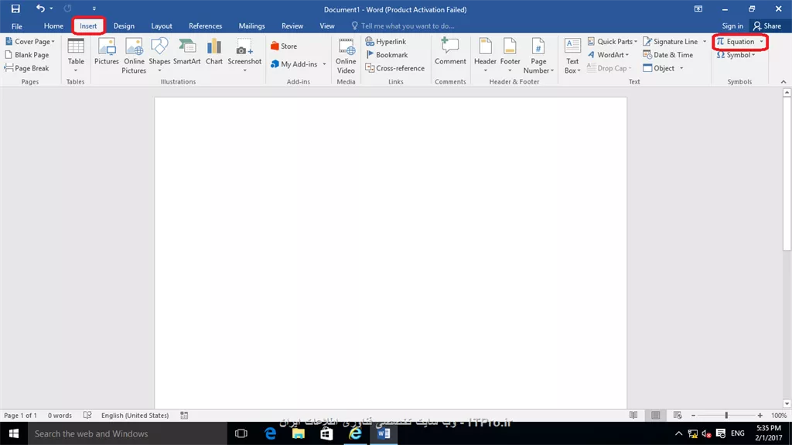Viewport: 792px width, 445px height.
Task: Insert Date & Time
Action: pyautogui.click(x=667, y=55)
